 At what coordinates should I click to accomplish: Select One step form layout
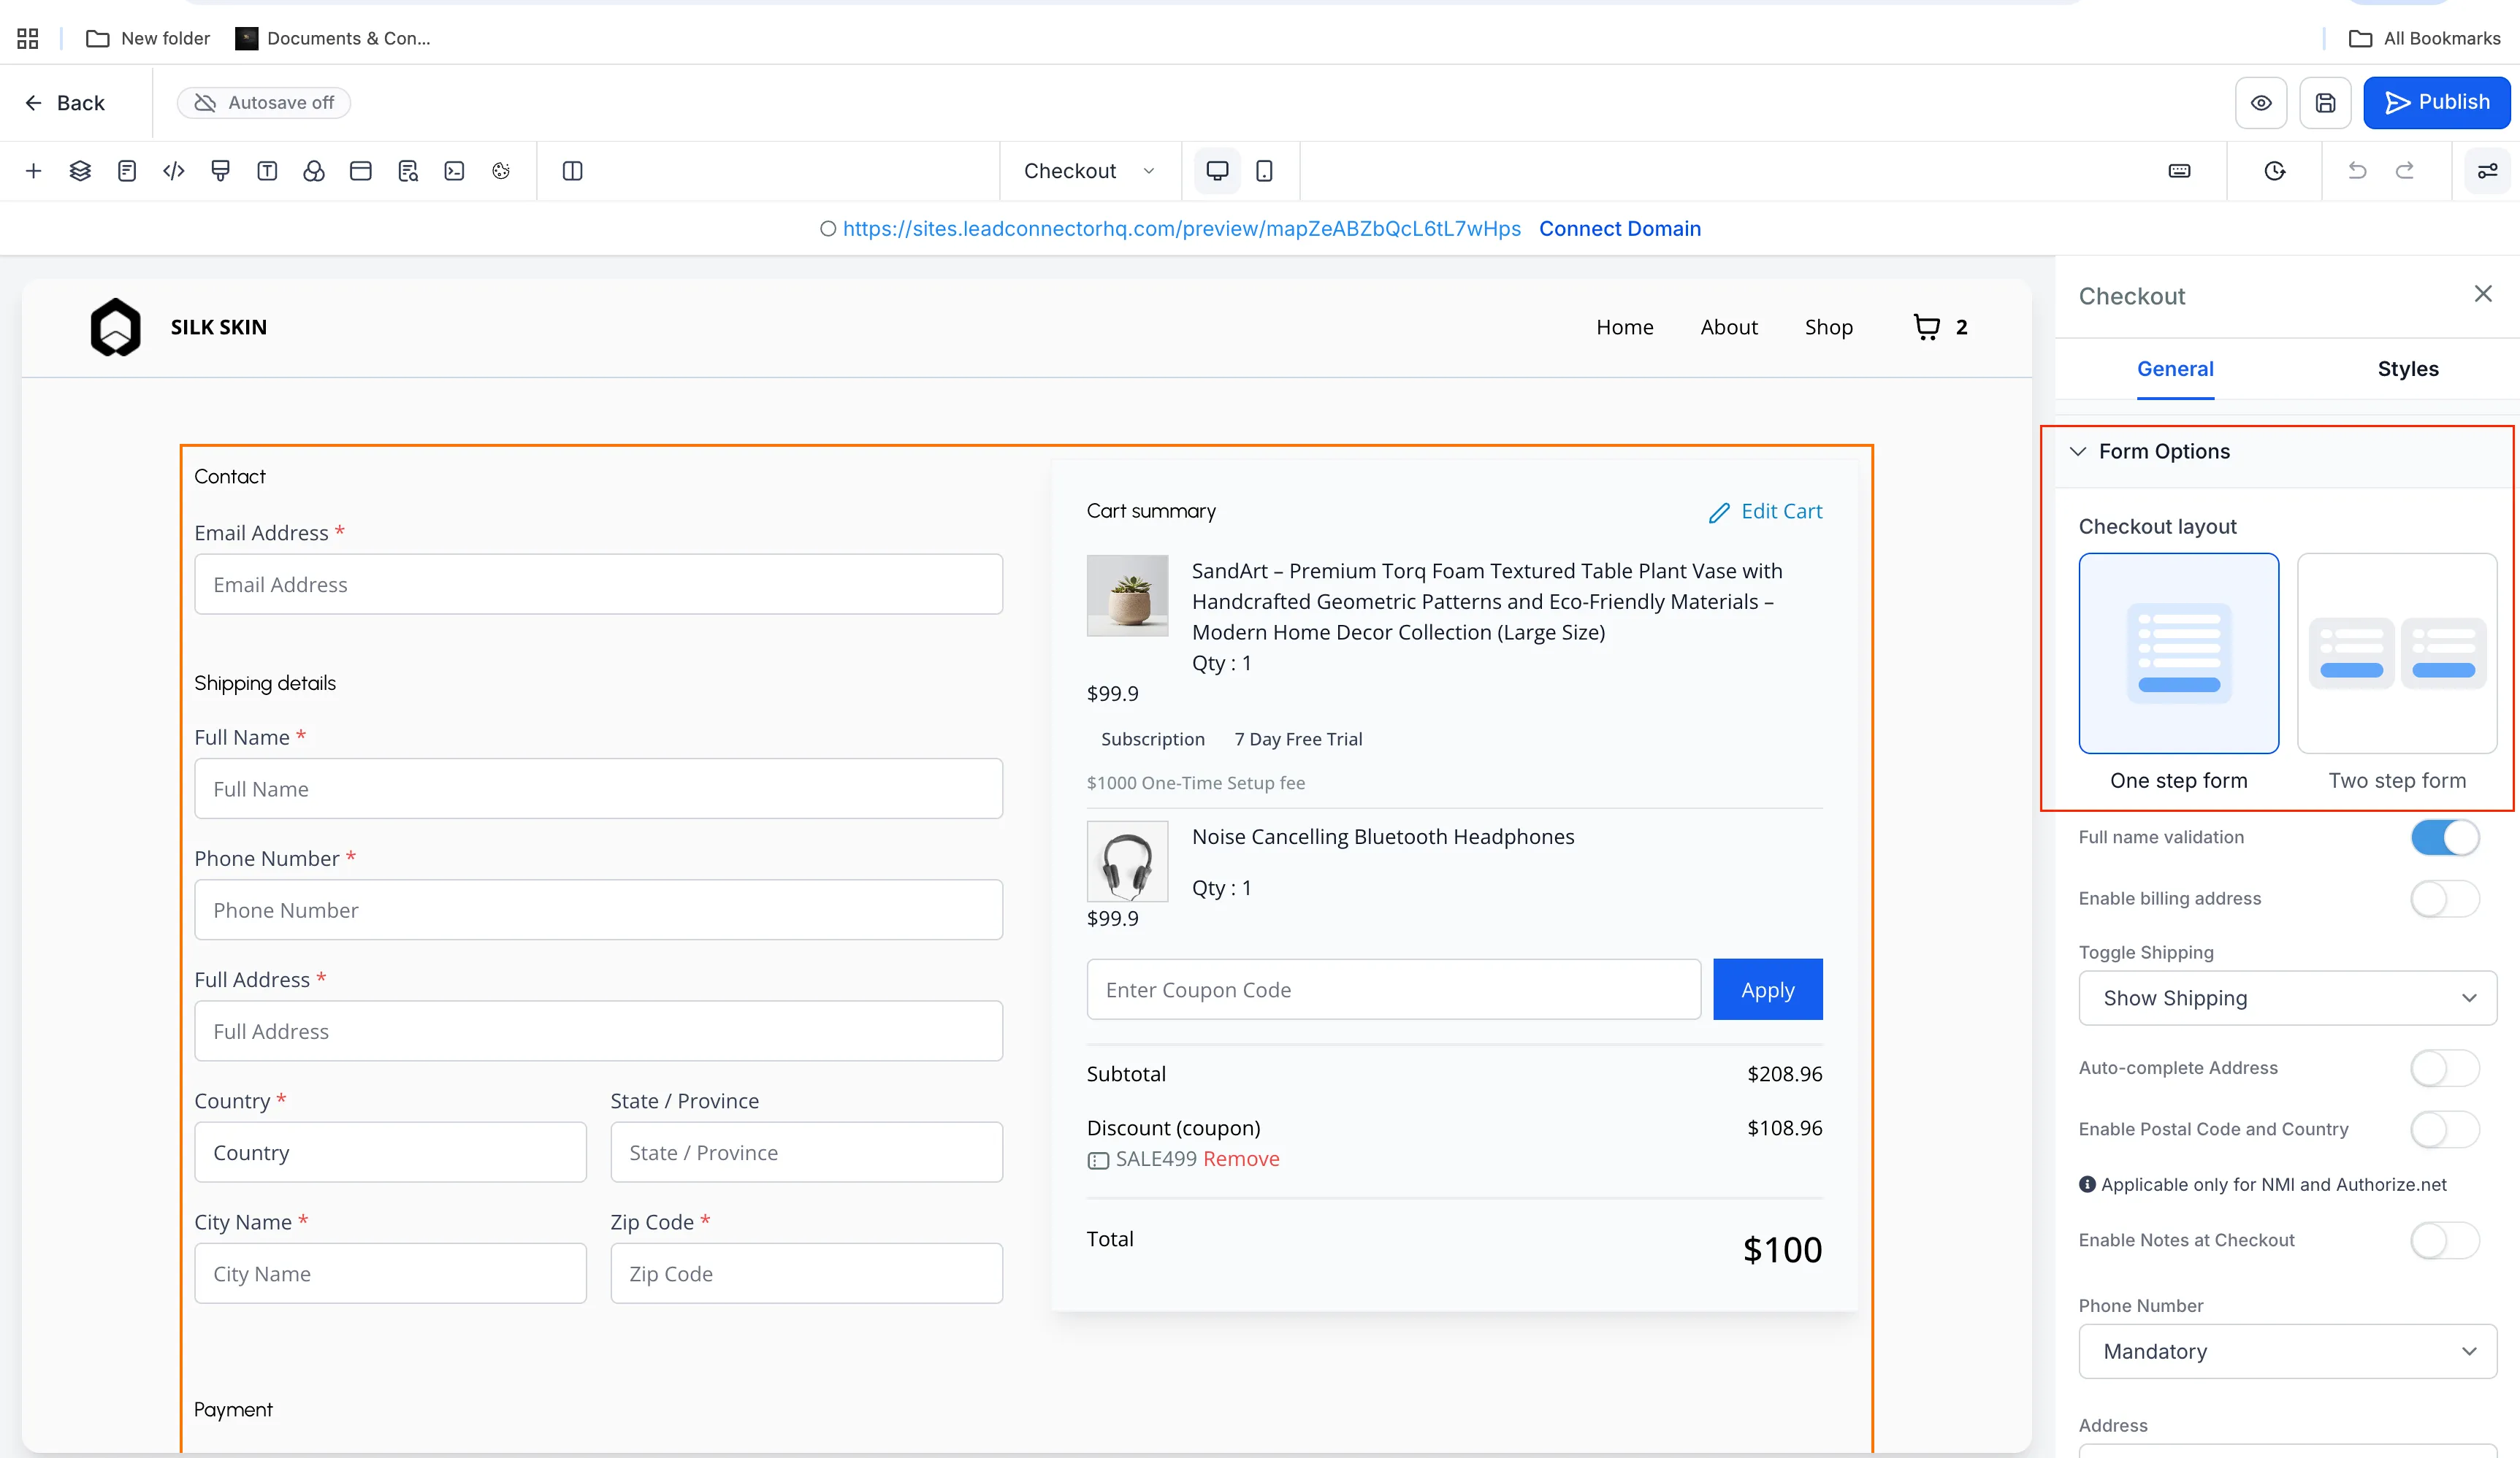(x=2179, y=653)
